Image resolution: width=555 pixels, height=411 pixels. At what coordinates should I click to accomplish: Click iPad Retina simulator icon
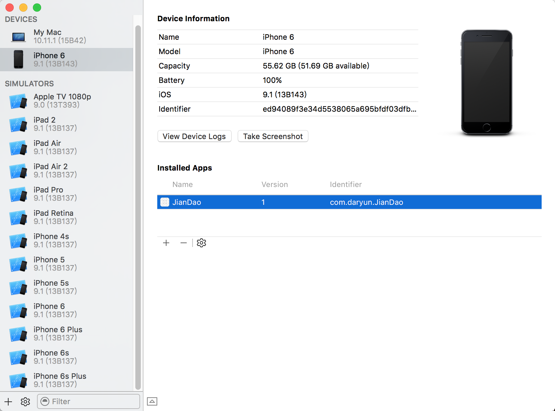(18, 217)
